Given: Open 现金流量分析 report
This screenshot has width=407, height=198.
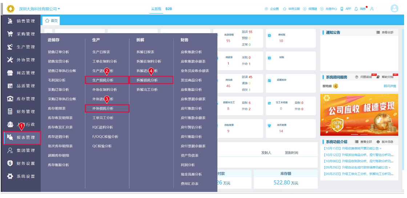Looking at the screenshot, I should 191,174.
